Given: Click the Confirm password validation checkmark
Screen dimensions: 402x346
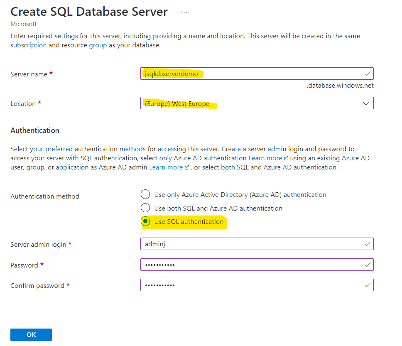Looking at the screenshot, I should pyautogui.click(x=367, y=285).
